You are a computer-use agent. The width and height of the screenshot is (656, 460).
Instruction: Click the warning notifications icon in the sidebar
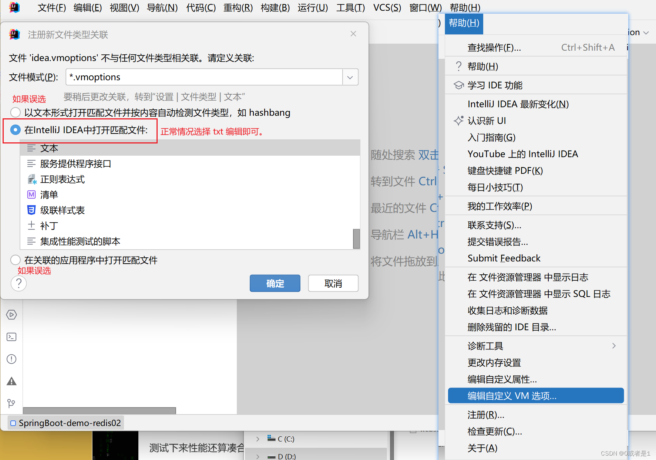[11, 381]
